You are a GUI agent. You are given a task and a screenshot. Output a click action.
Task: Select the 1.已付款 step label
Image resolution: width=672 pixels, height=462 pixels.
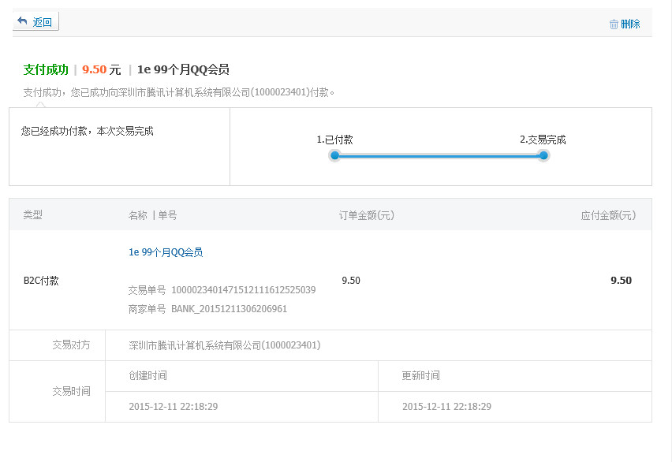coord(334,140)
